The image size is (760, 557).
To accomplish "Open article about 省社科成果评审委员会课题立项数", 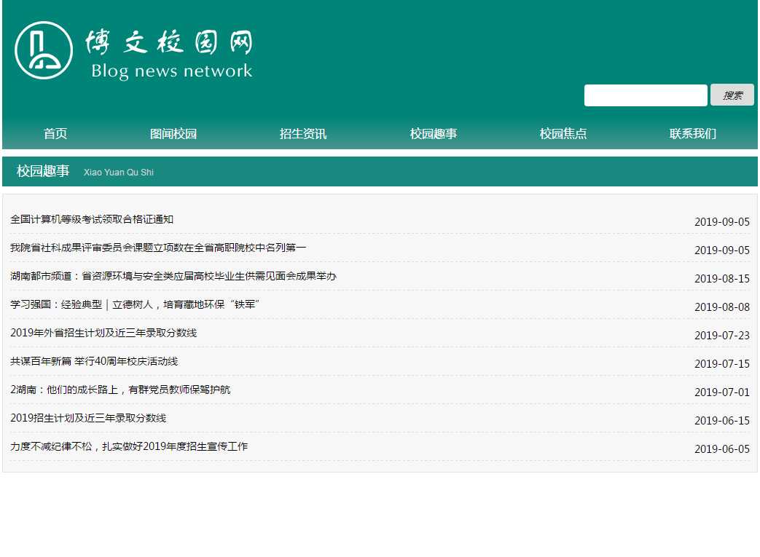I will pos(158,248).
